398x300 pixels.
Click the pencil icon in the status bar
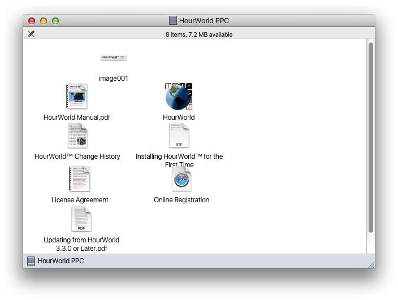click(31, 34)
